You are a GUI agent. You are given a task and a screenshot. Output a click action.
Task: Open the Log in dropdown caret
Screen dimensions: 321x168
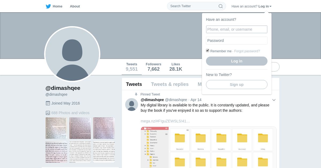(270, 6)
